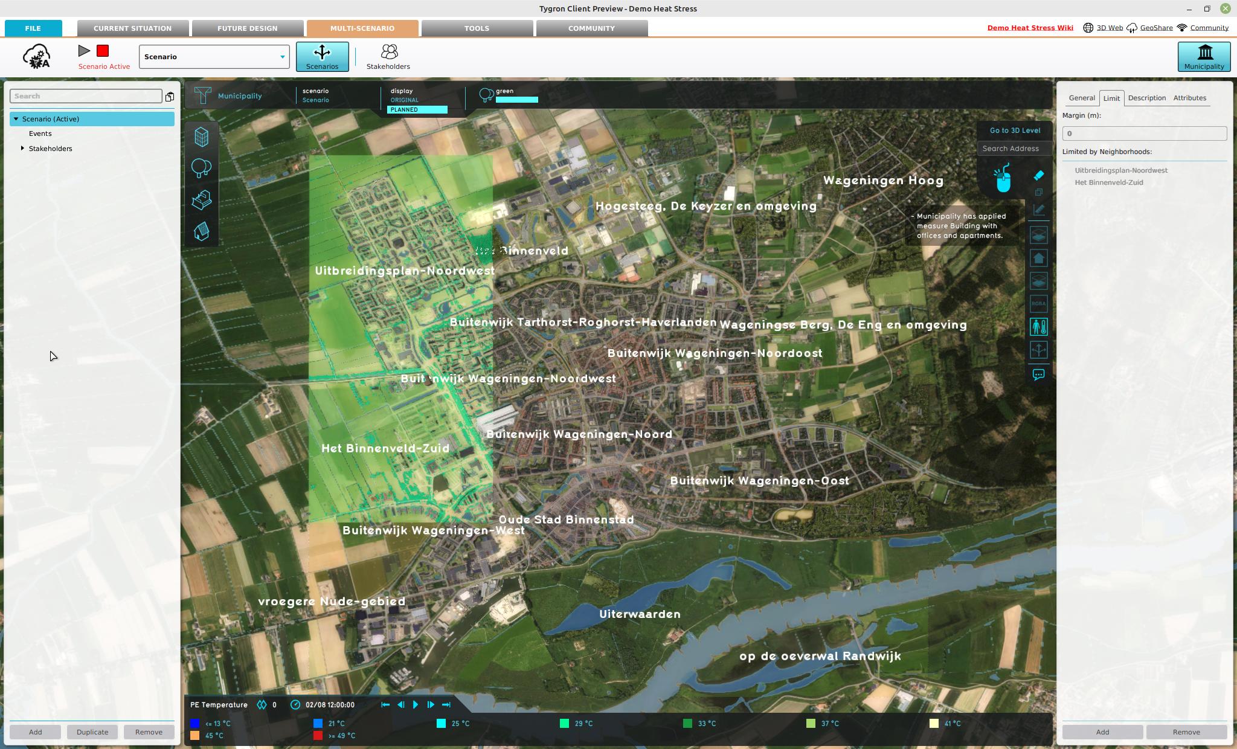The height and width of the screenshot is (749, 1237).
Task: Open the Trees/vegetation tool
Action: (201, 167)
